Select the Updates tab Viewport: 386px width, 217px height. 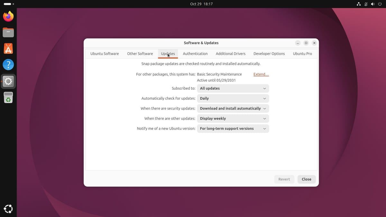tap(168, 54)
